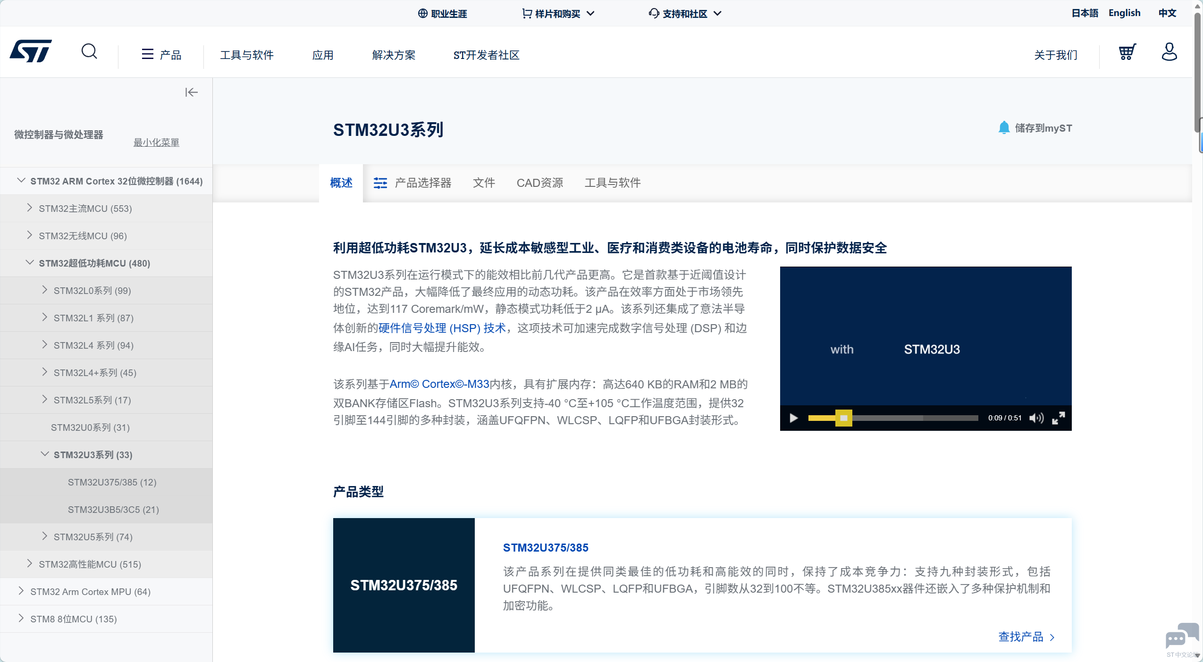Click the cart icon beside 样片和购买
This screenshot has width=1203, height=662.
click(x=527, y=13)
